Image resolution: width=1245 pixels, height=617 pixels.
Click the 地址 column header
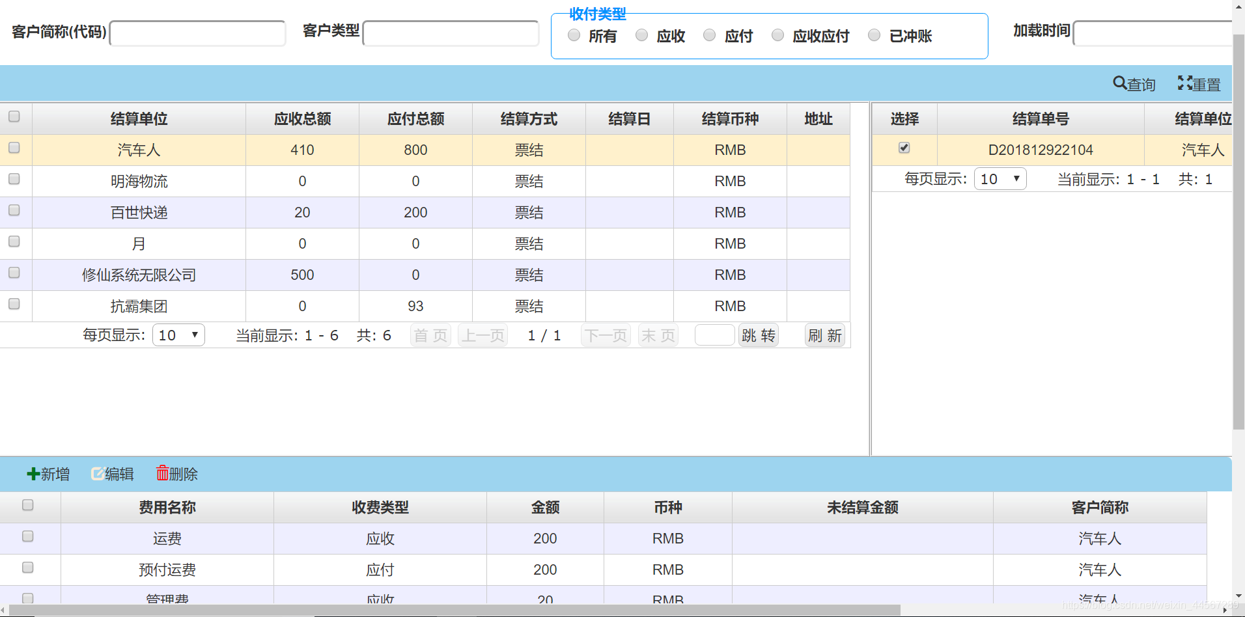(818, 118)
